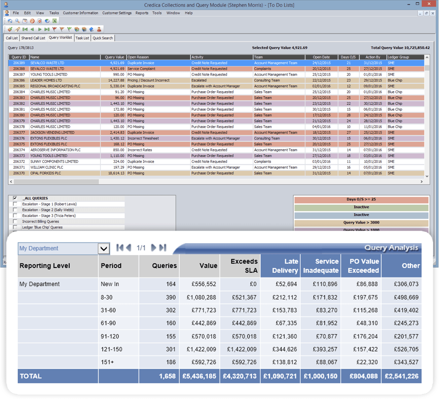Open the Customer Settings menu
This screenshot has width=439, height=406.
click(x=117, y=13)
